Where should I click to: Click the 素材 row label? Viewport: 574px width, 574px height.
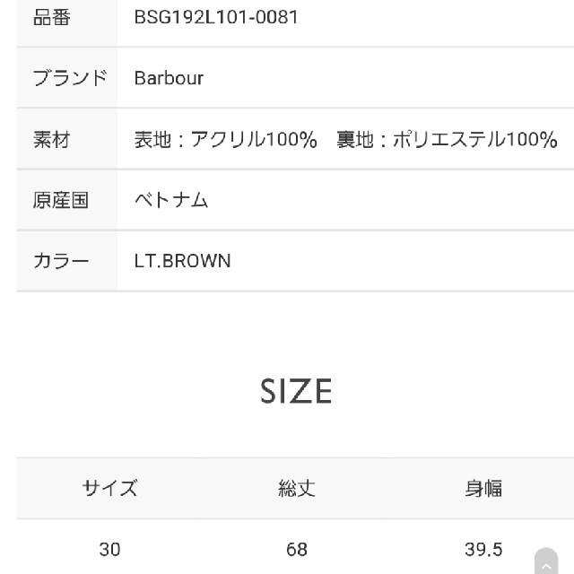pyautogui.click(x=52, y=140)
